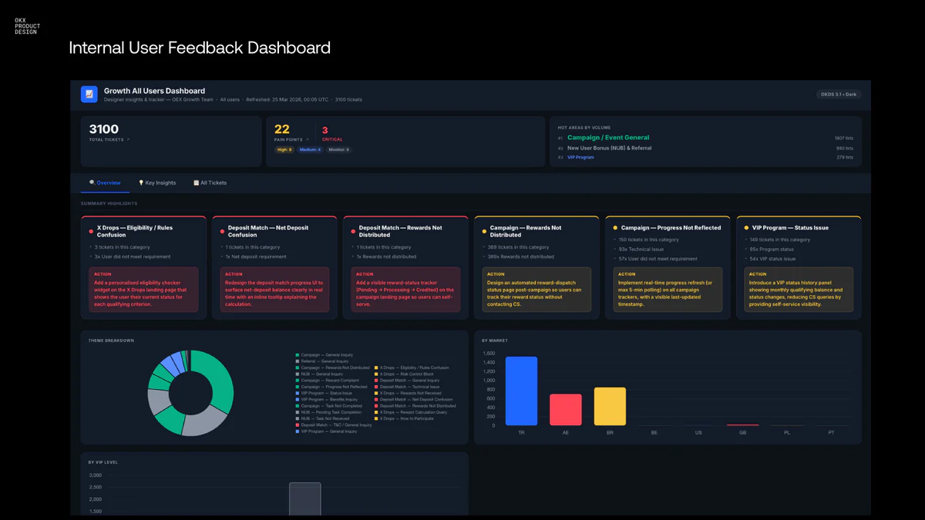Click the High: 9 severity pill
Screen dimensions: 925x520
click(283, 149)
